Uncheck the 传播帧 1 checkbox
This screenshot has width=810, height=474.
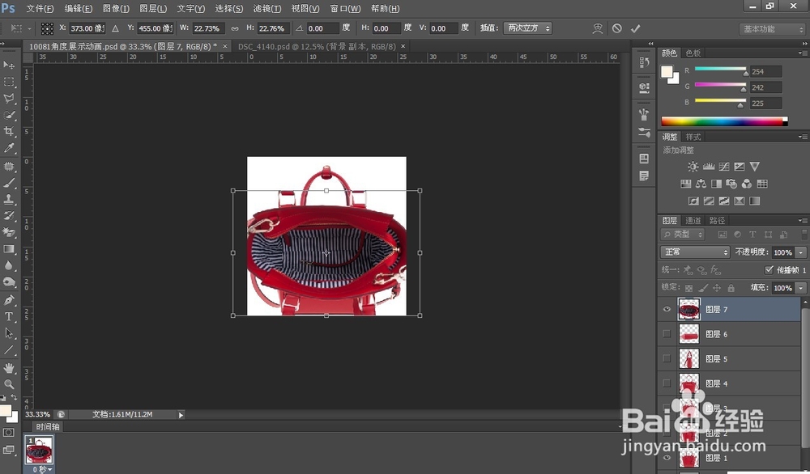click(769, 269)
